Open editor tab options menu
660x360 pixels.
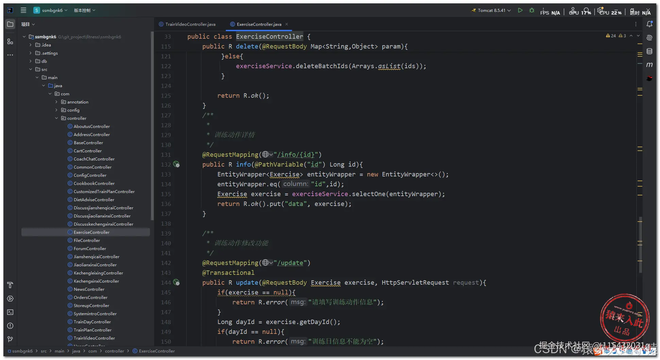tap(636, 24)
